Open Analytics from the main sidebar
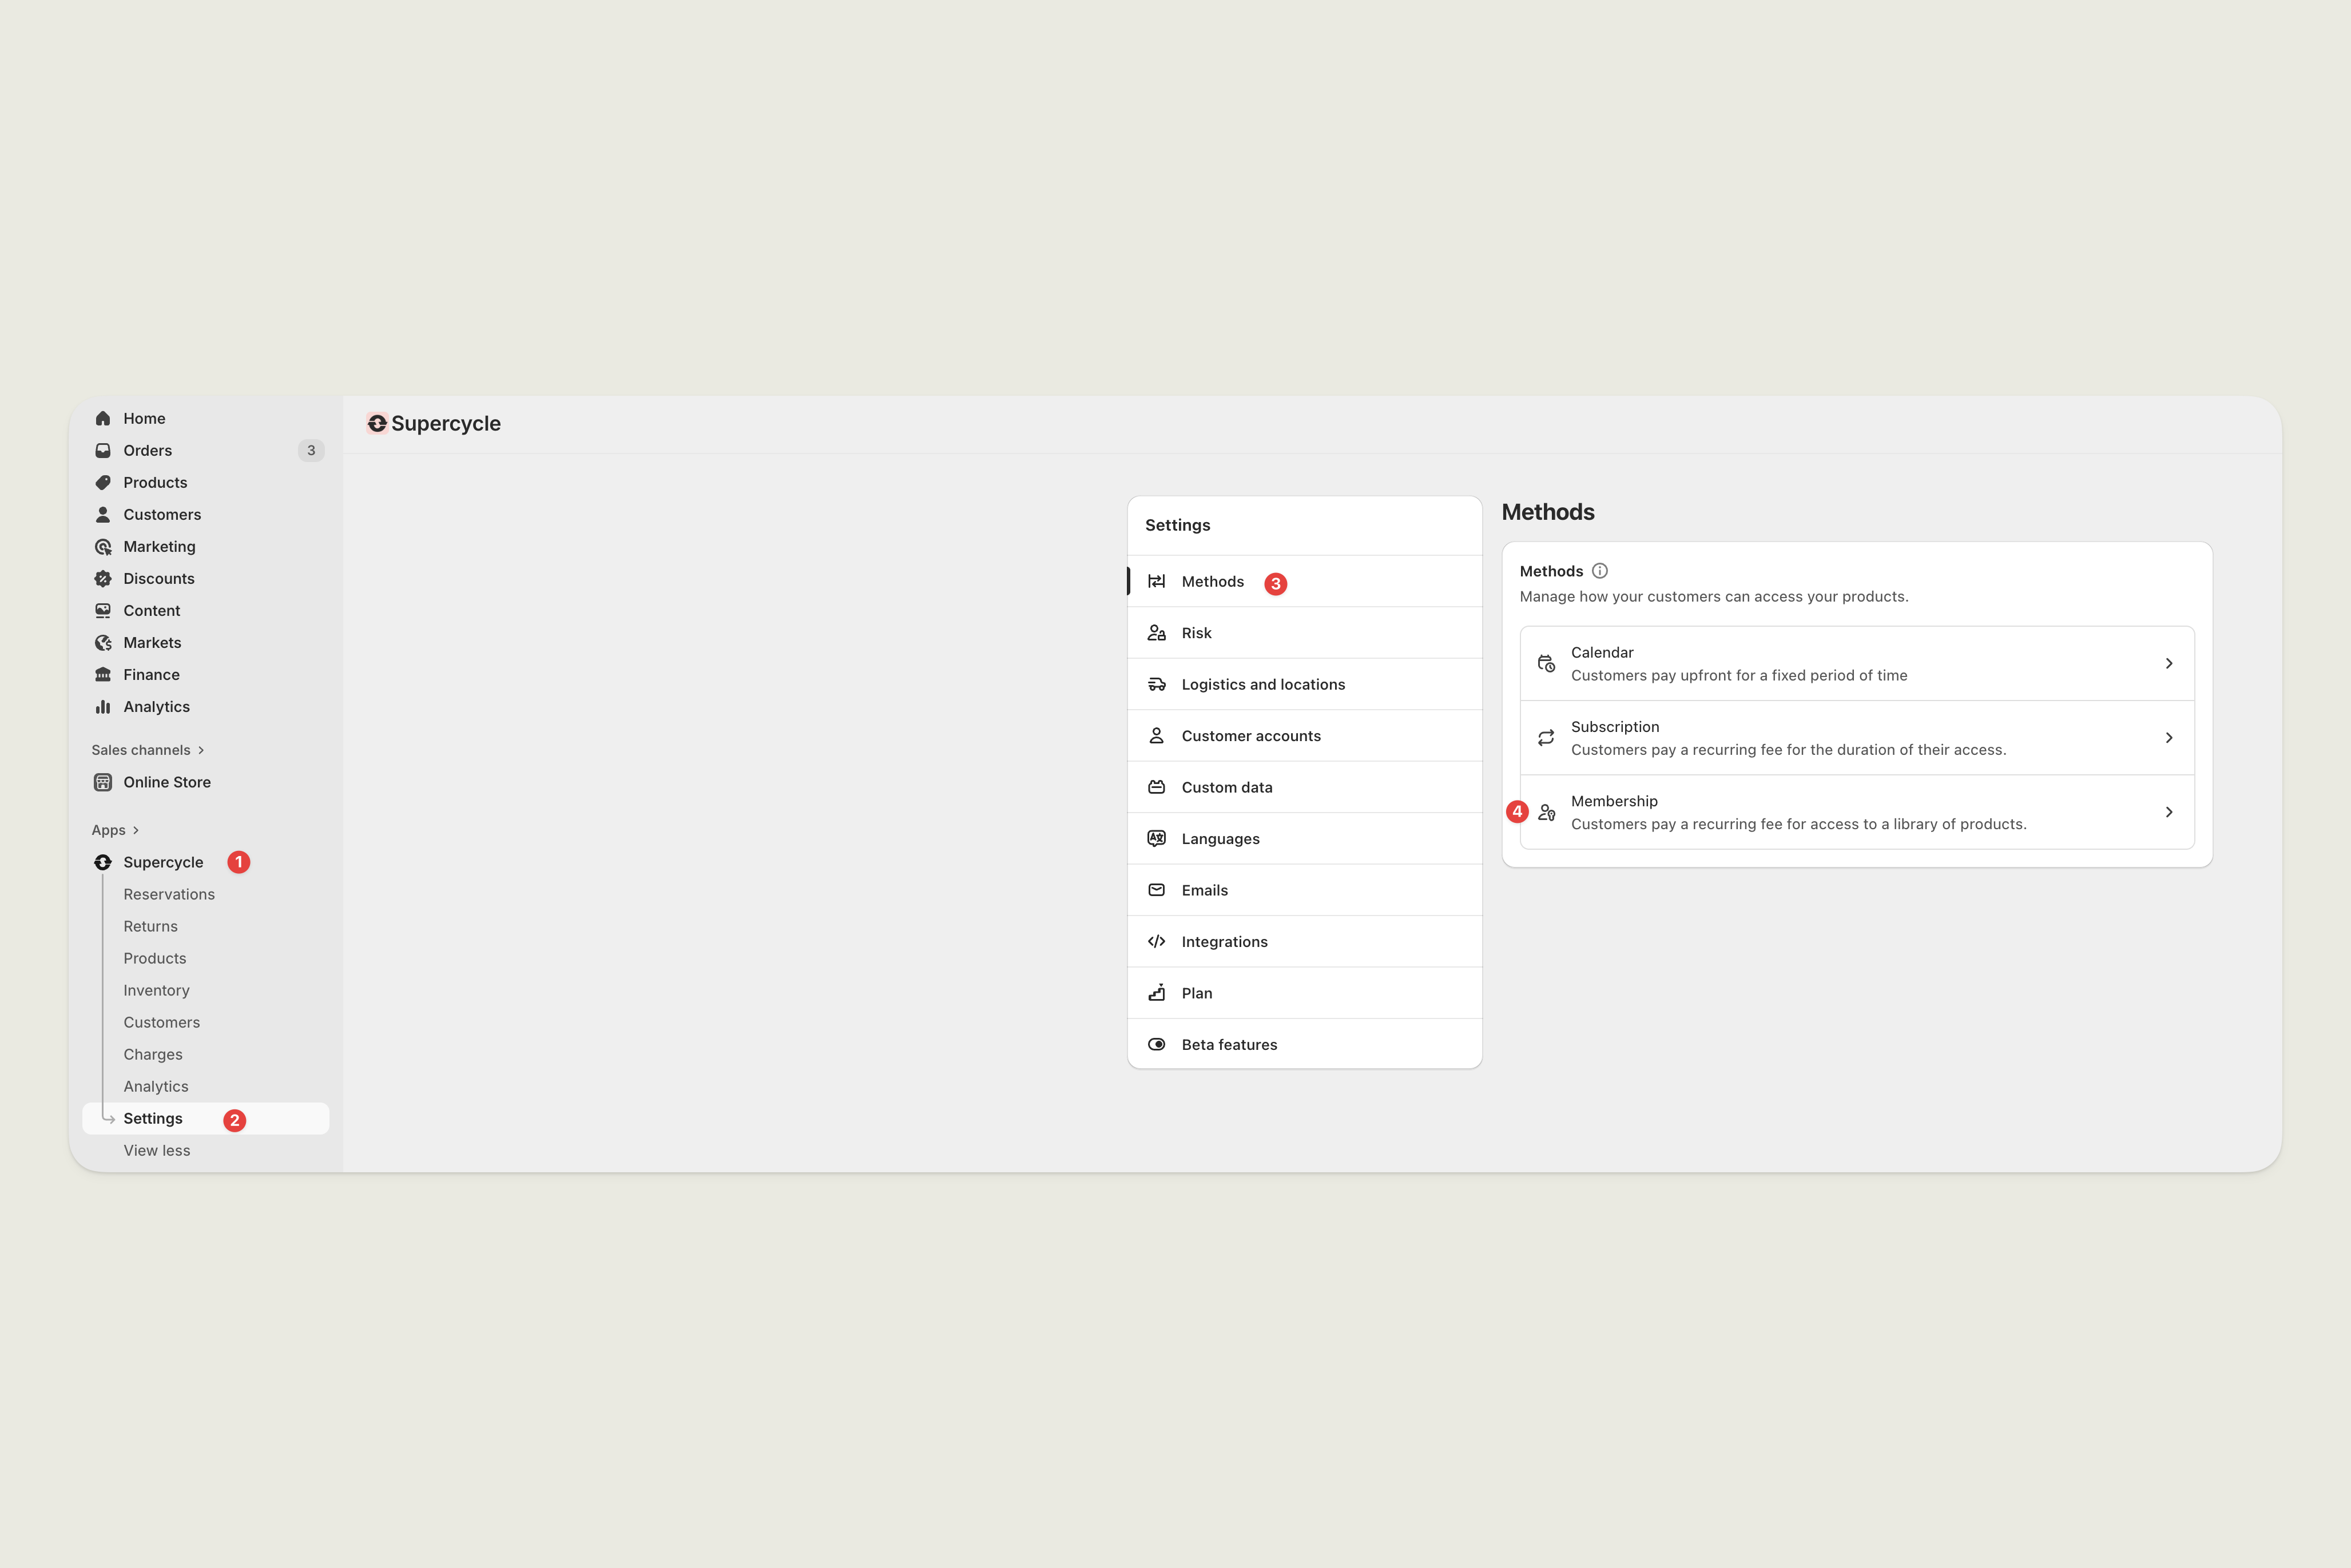2351x1568 pixels. click(156, 706)
